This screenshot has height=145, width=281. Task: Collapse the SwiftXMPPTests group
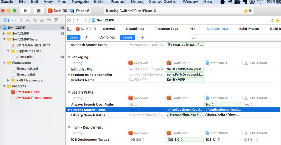tap(4, 39)
